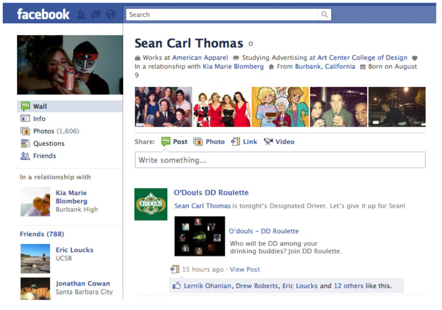Click the house hometown icon
The width and height of the screenshot is (442, 310).
[x=271, y=67]
